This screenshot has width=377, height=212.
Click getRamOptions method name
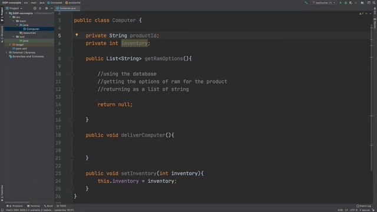click(x=164, y=58)
